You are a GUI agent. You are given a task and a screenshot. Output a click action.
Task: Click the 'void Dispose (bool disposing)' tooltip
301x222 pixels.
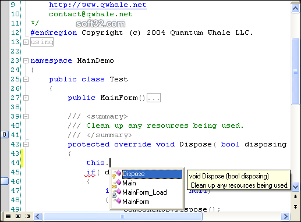tap(239, 180)
